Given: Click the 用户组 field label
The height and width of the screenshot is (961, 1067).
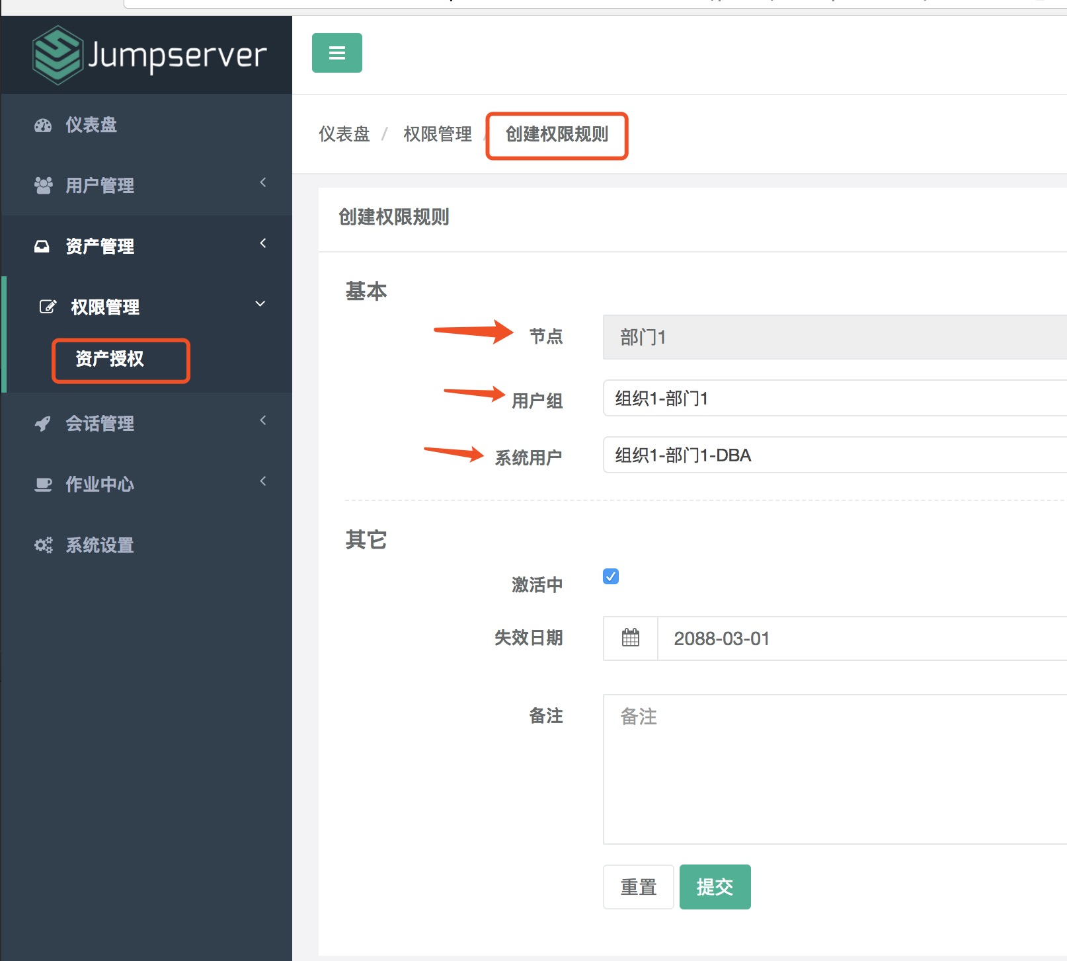Looking at the screenshot, I should 537,401.
